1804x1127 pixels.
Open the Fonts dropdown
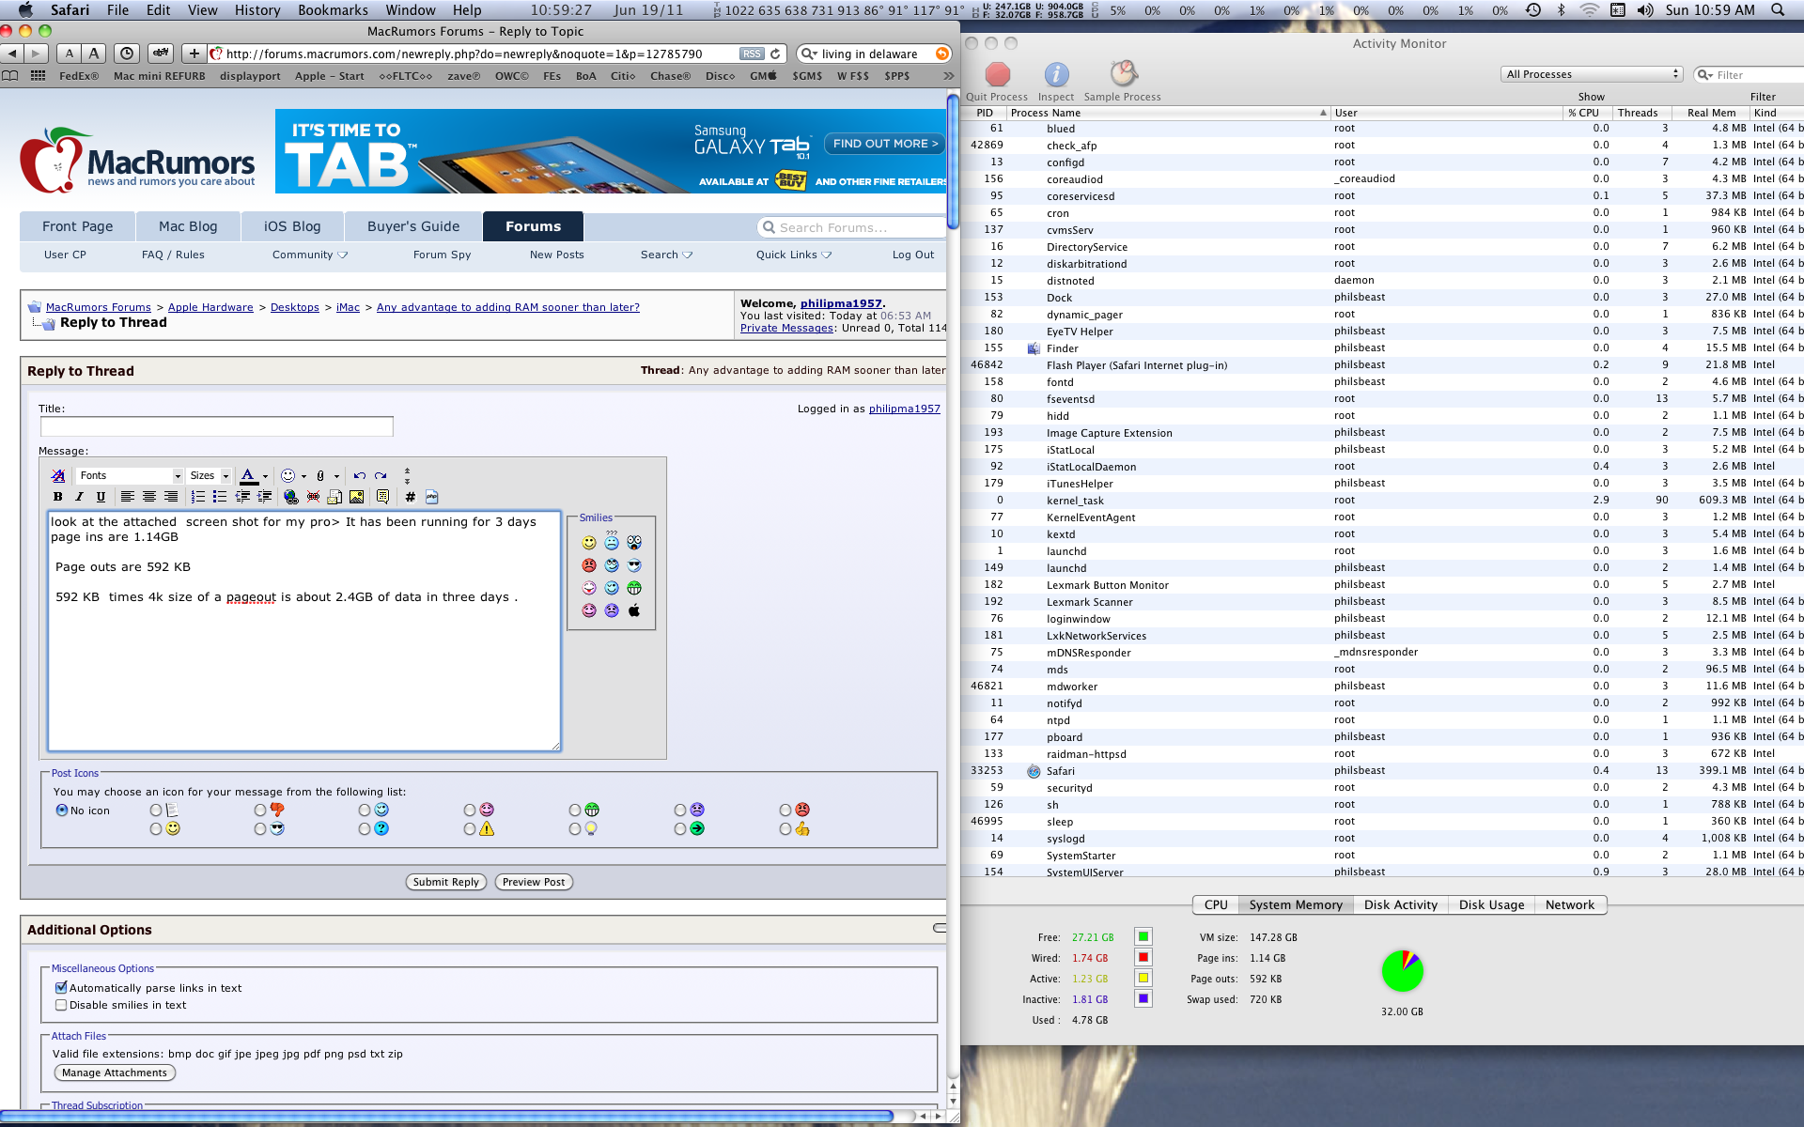(x=130, y=475)
